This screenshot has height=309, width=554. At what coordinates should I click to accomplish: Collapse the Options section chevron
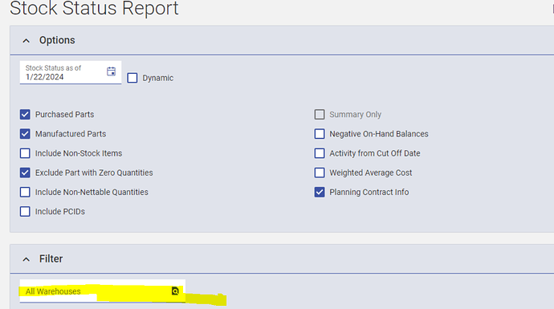[26, 41]
